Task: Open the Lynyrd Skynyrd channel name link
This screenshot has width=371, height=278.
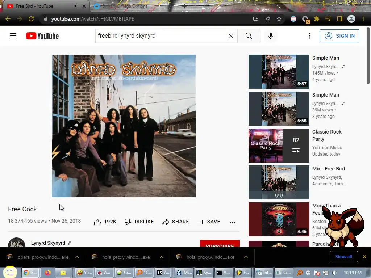Action: coord(48,243)
